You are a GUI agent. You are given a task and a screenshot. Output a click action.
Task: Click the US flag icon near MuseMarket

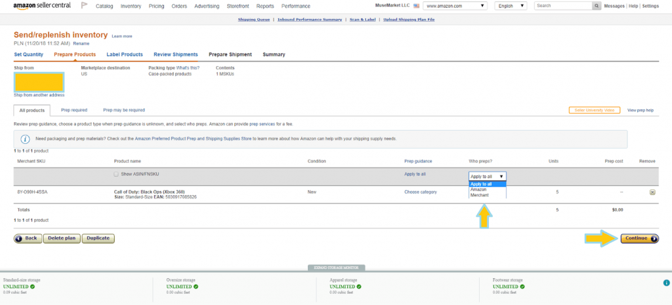pos(416,6)
